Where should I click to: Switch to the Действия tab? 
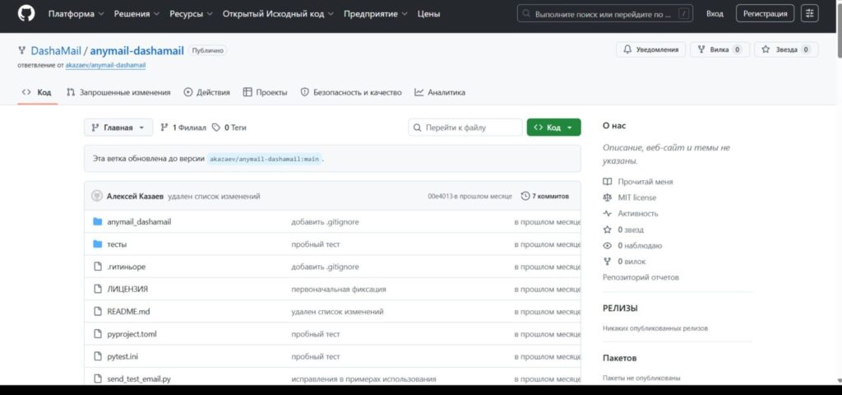206,92
